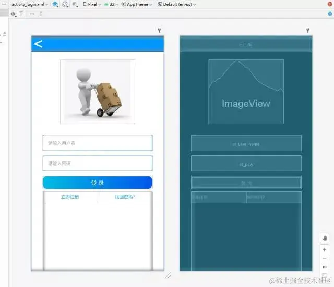Zoom in with the plus button
This screenshot has width=334, height=287.
[x=325, y=249]
